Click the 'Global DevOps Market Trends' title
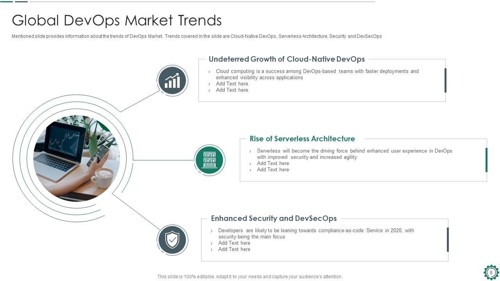 pyautogui.click(x=117, y=20)
